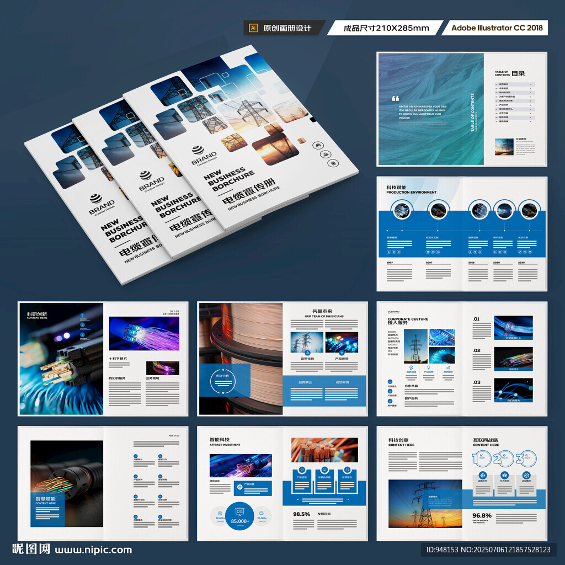Open the circular photo above year 1997
This screenshot has height=565, width=565.
pos(402,210)
